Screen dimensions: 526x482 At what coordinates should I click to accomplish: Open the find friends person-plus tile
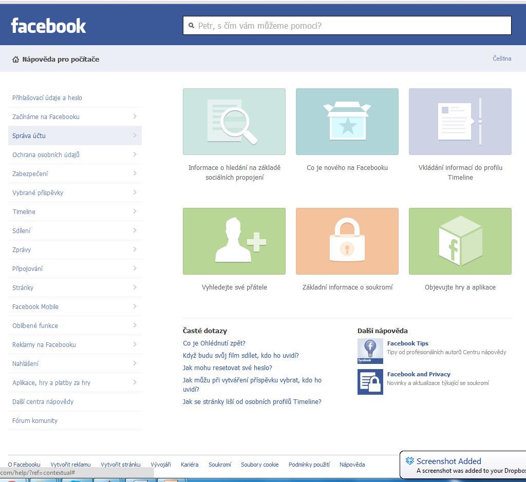coord(234,241)
